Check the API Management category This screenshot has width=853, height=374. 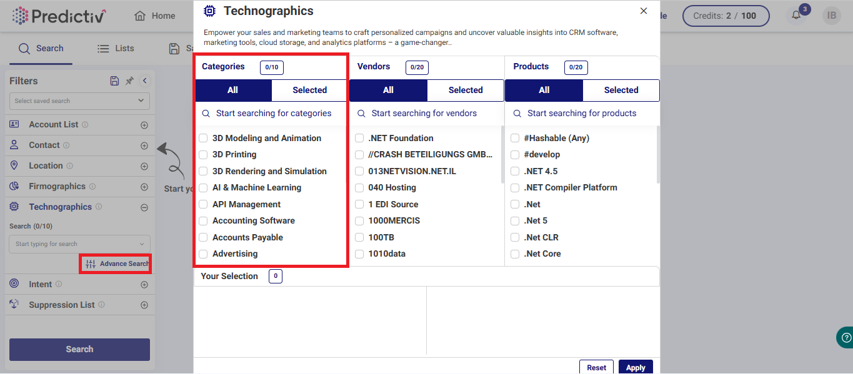203,204
